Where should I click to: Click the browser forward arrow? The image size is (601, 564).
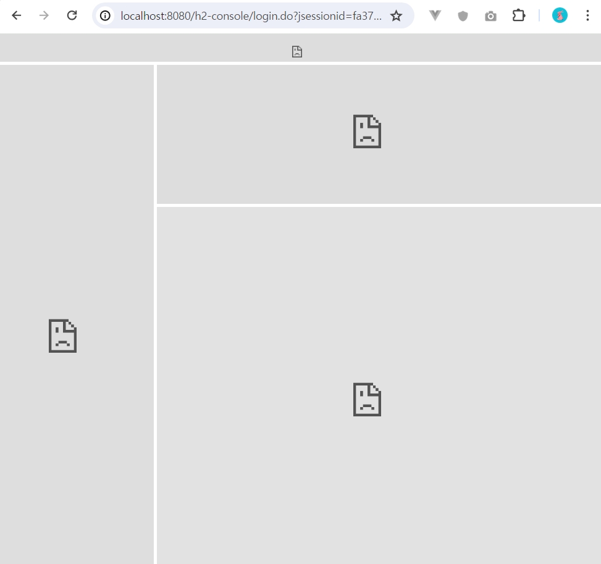[44, 15]
